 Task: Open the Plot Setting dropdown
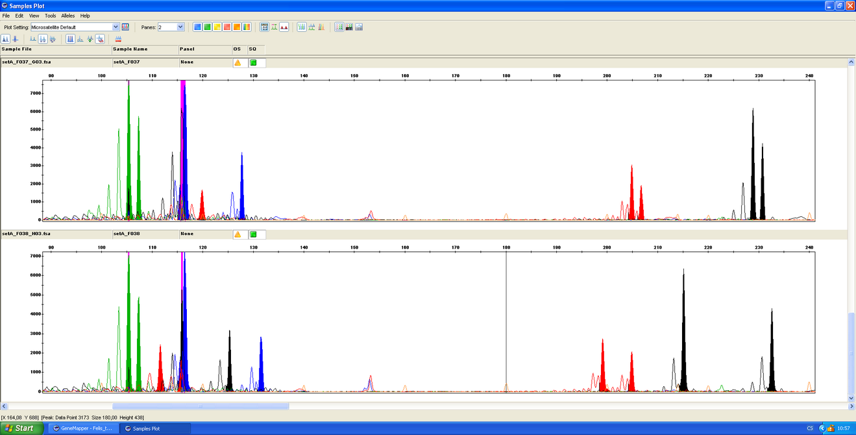(x=116, y=27)
